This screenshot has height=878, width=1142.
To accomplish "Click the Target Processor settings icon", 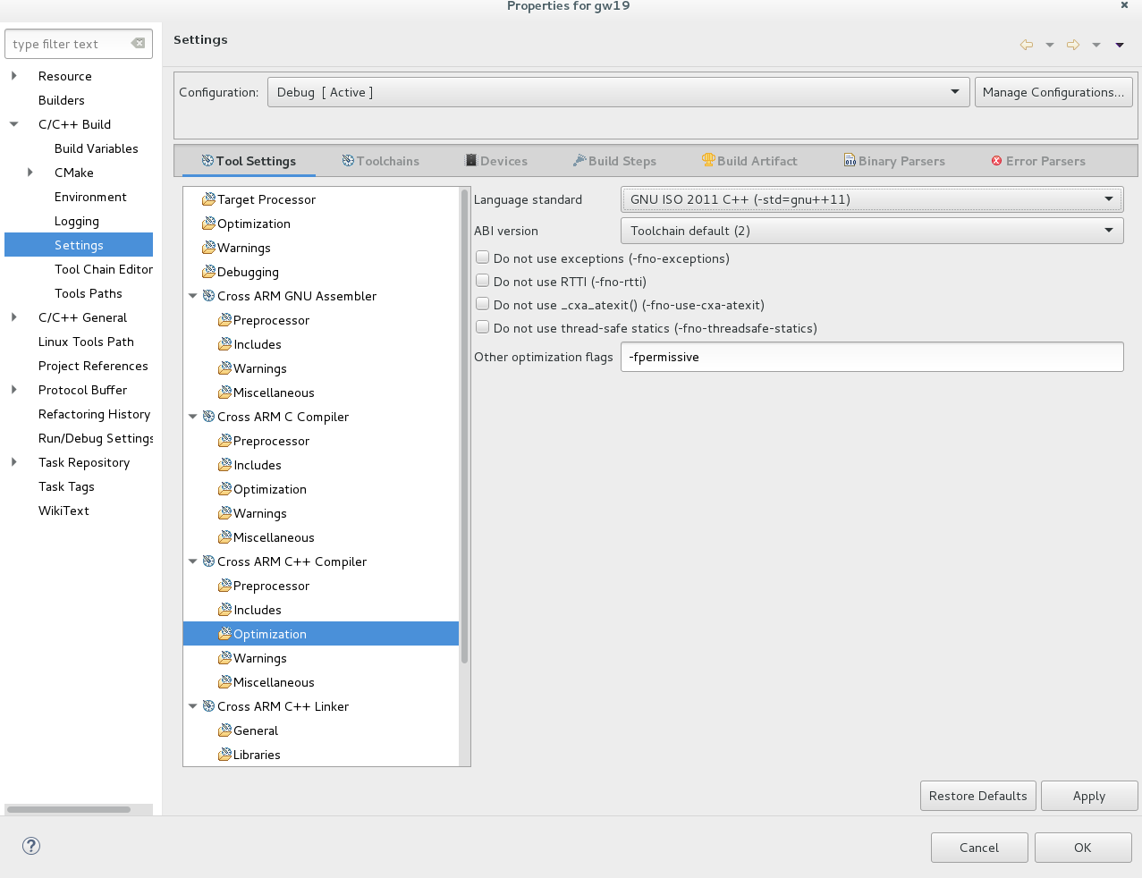I will [x=208, y=199].
